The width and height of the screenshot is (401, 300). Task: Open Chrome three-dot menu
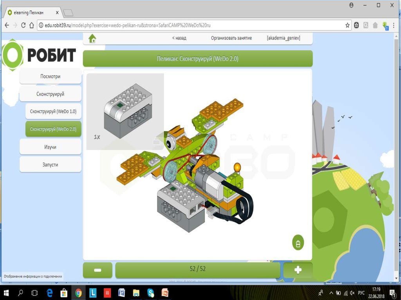pos(394,25)
